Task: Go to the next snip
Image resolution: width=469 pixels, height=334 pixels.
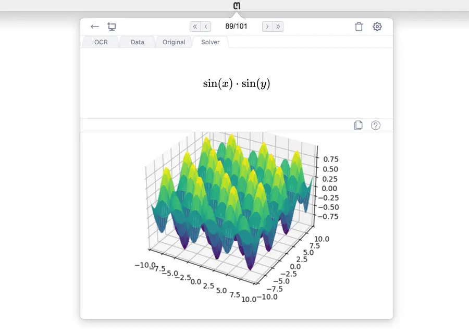Action: [267, 27]
